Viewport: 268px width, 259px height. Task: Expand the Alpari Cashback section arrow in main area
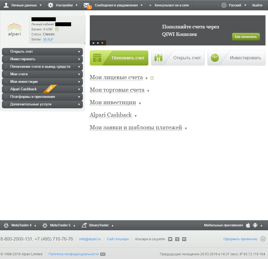click(136, 116)
